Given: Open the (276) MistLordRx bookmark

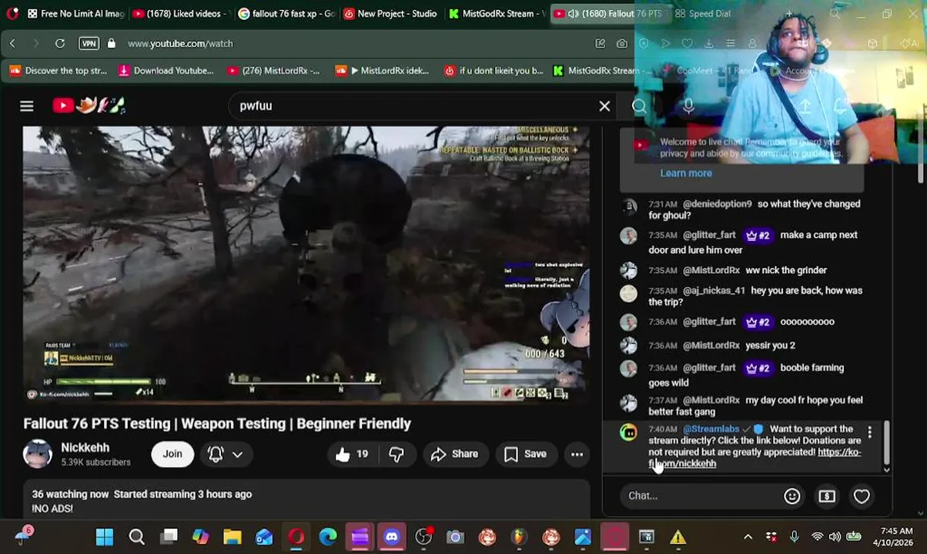Looking at the screenshot, I should (x=273, y=71).
